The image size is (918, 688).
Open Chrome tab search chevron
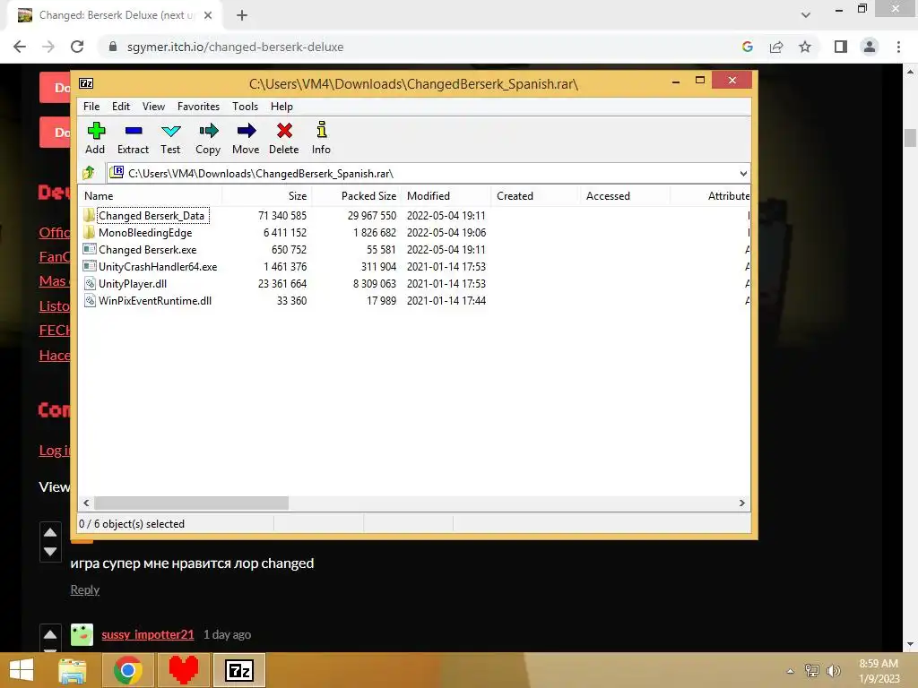(x=806, y=15)
